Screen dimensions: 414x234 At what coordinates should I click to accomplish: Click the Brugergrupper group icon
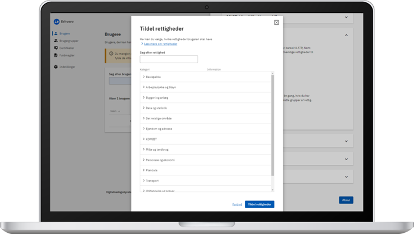(x=56, y=41)
